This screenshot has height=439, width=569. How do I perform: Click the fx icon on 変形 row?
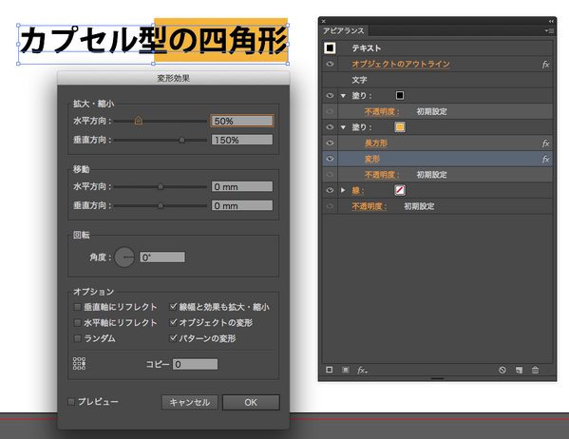coord(545,159)
